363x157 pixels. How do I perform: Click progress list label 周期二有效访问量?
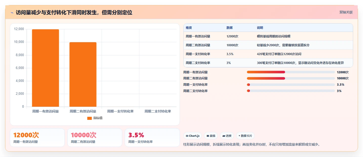pos(195,78)
